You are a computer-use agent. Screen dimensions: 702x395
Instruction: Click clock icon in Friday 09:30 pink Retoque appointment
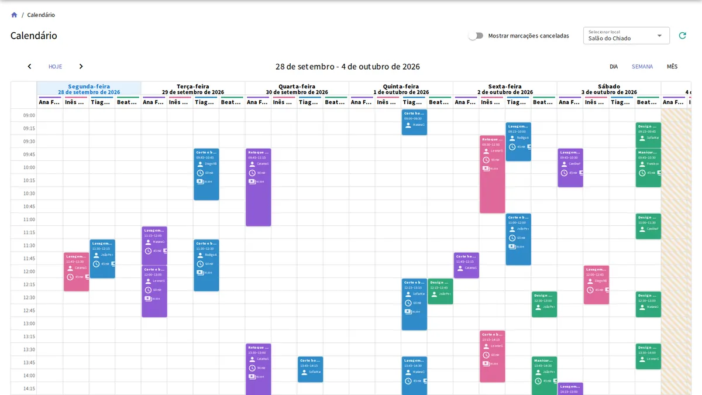(486, 160)
